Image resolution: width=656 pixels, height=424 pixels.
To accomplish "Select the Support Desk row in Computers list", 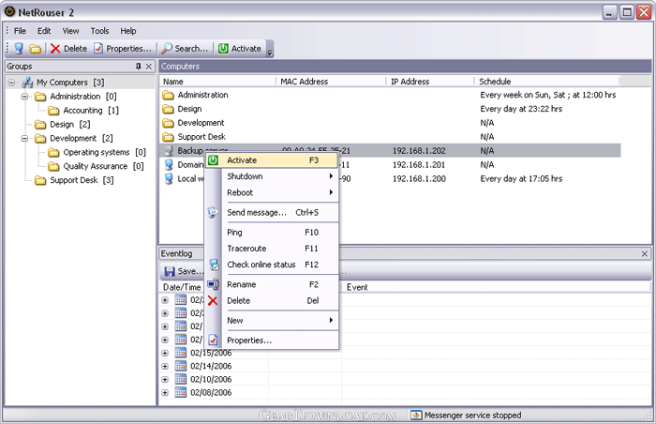I will 390,137.
